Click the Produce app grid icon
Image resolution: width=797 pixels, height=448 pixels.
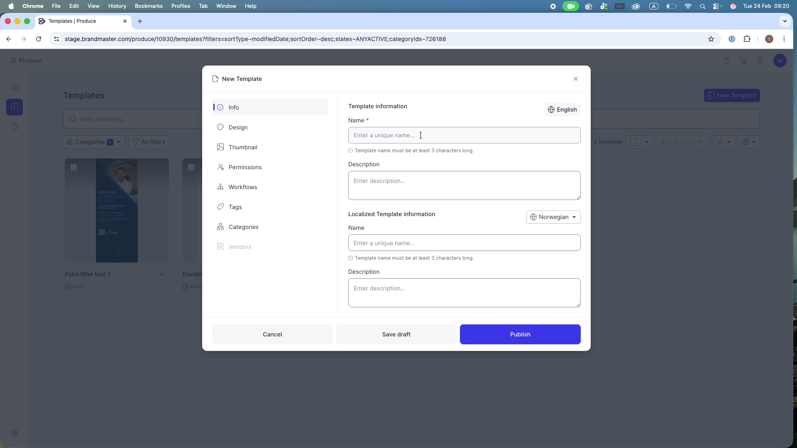coord(13,61)
